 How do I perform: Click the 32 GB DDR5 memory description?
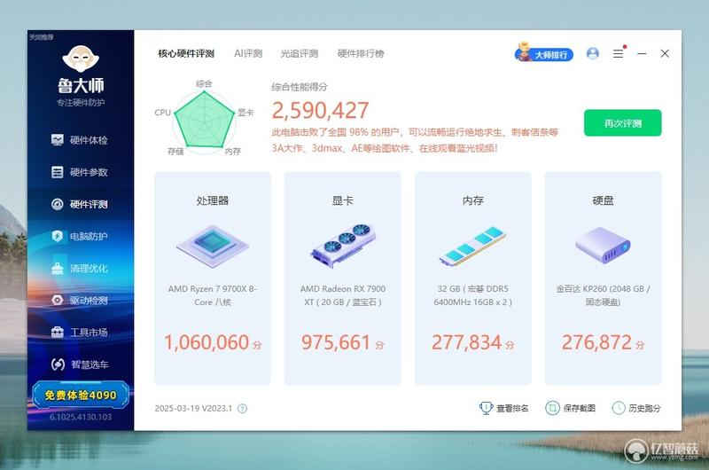click(472, 295)
